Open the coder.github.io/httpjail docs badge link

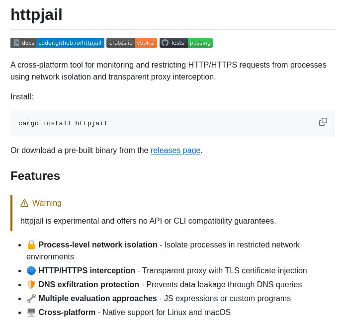[70, 43]
